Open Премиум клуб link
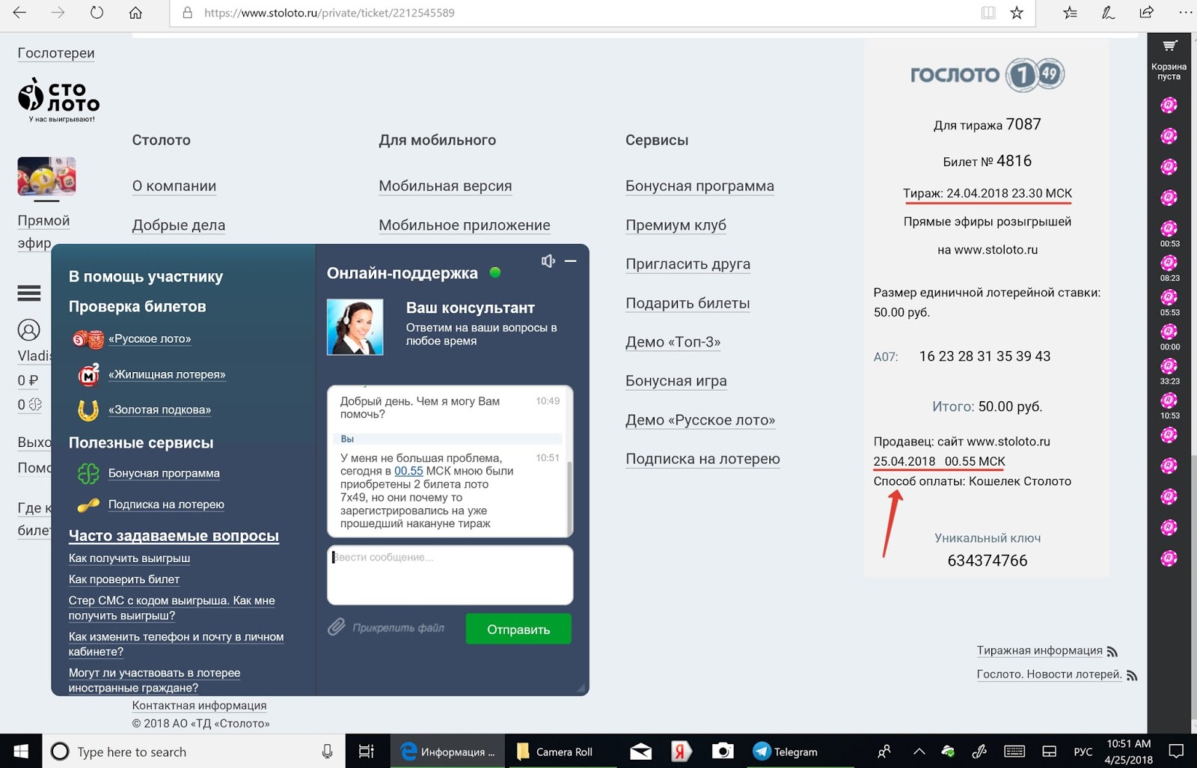Screen dimensions: 1197x768 676,225
